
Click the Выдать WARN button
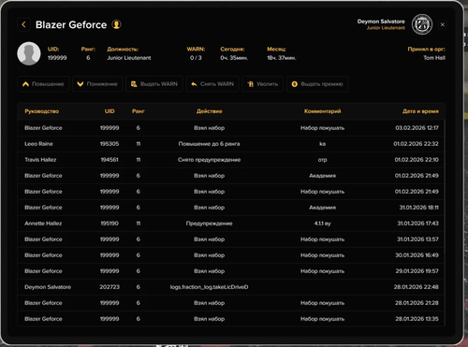154,84
